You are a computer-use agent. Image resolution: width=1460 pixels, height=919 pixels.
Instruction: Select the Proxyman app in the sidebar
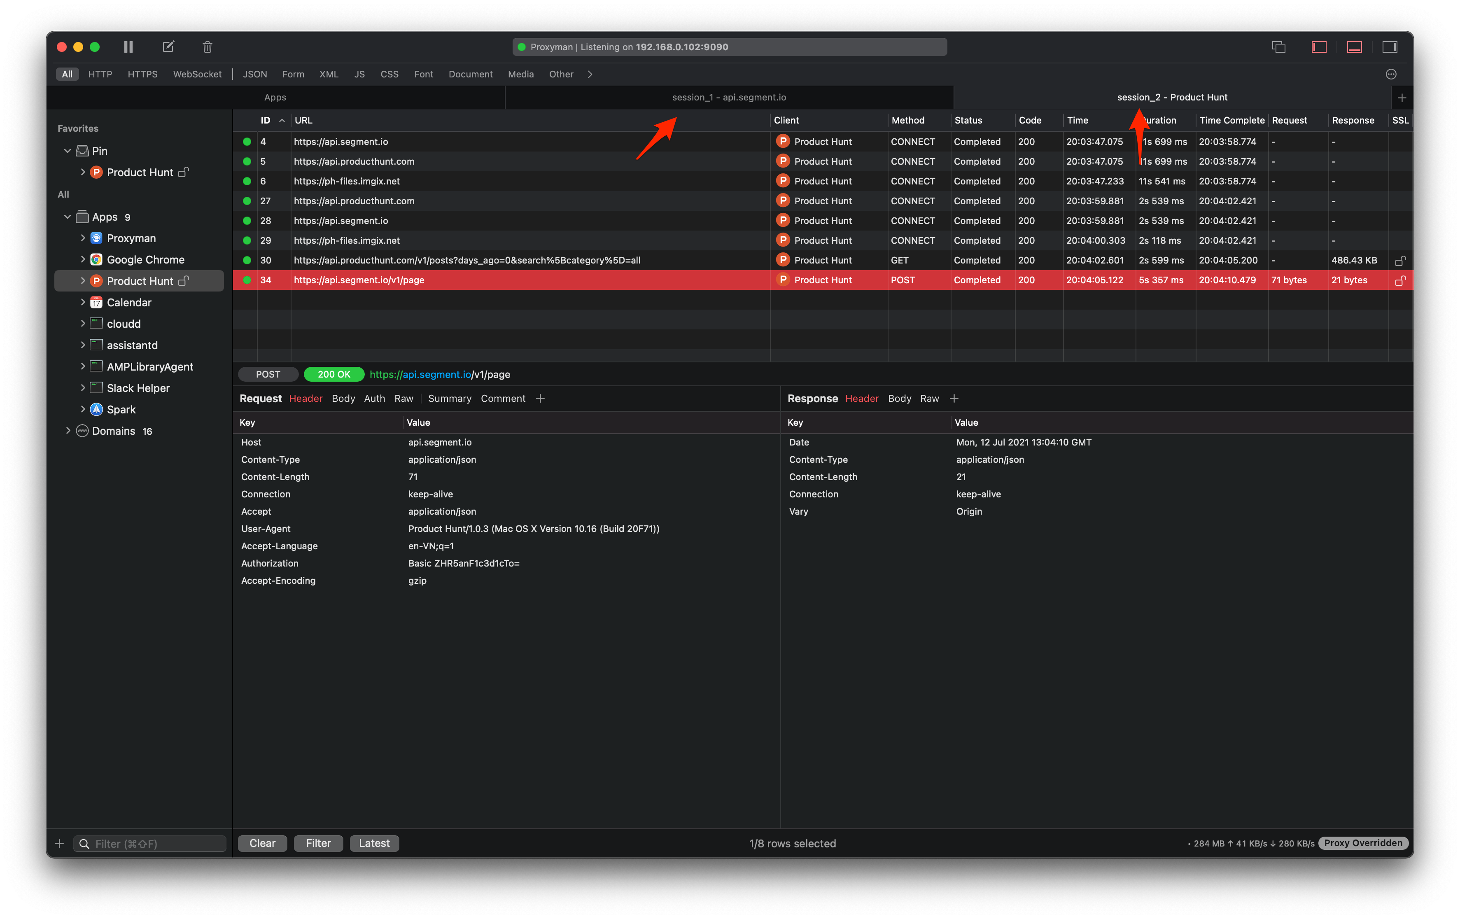click(131, 238)
